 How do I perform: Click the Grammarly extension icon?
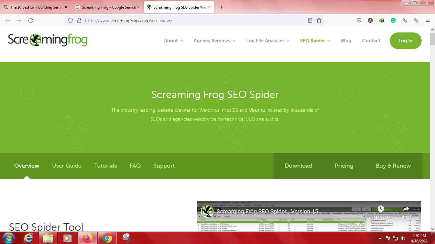[393, 20]
